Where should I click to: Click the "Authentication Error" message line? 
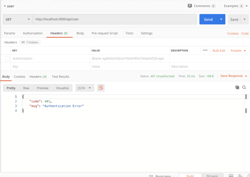(x=57, y=106)
